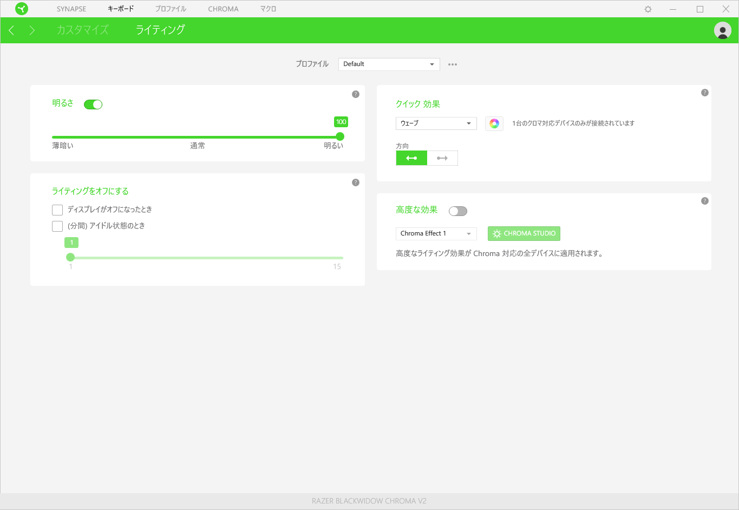Close the Synapse window
The image size is (739, 510).
pyautogui.click(x=726, y=9)
